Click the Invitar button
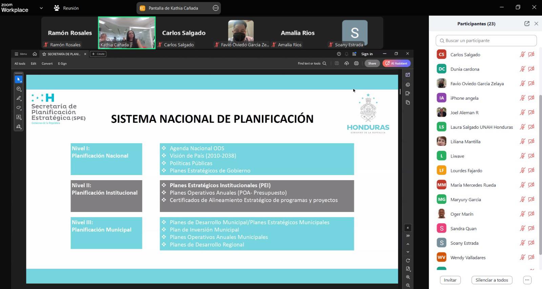Image resolution: width=542 pixels, height=289 pixels. coord(450,280)
